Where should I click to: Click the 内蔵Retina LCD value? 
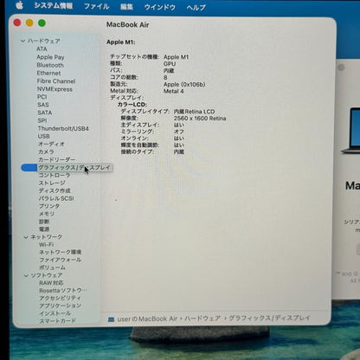(194, 112)
